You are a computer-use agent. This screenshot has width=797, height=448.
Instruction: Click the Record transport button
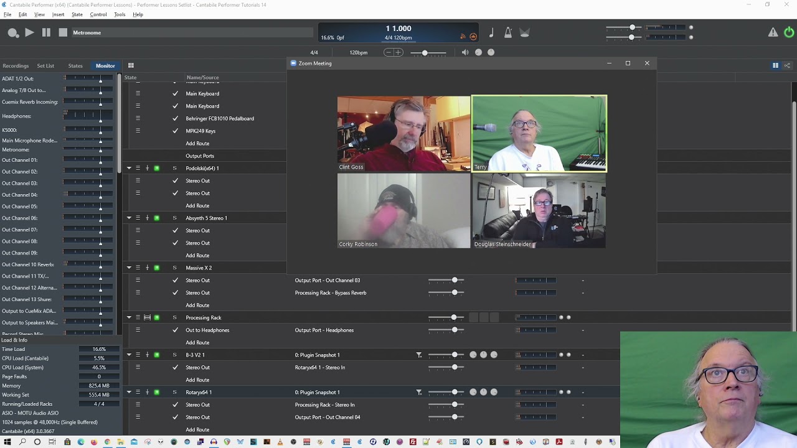coord(13,33)
